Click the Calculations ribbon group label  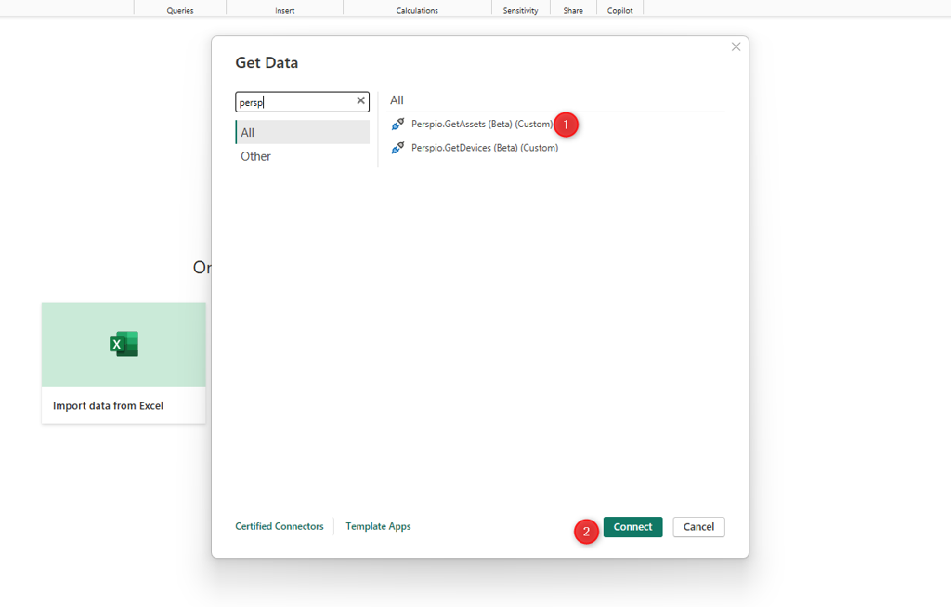tap(417, 11)
